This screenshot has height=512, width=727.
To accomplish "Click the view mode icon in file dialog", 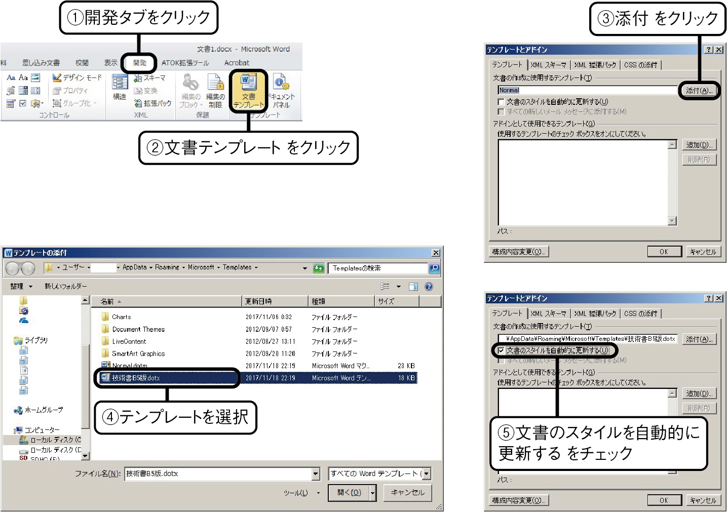I will click(385, 287).
